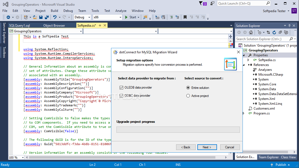This screenshot has height=168, width=299.
Task: Click the Upgrade project progress bar
Action: pos(178,129)
